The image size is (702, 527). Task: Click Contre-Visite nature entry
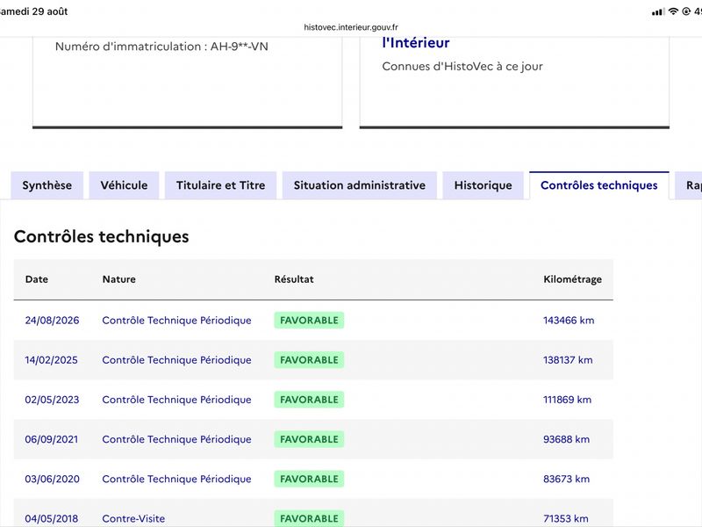click(x=133, y=519)
